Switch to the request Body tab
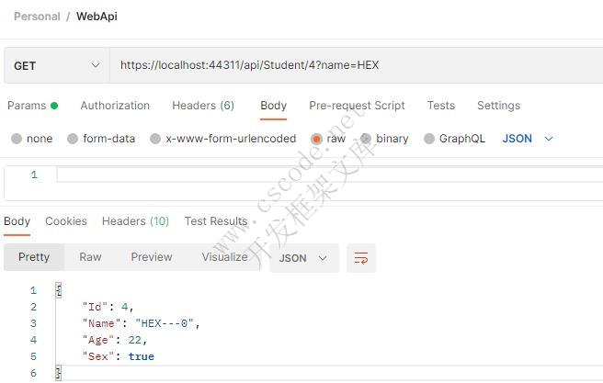 tap(273, 106)
